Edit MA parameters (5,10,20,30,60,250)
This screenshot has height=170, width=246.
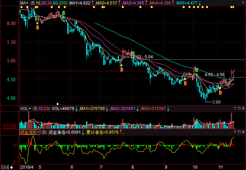pyautogui.click(x=48, y=3)
